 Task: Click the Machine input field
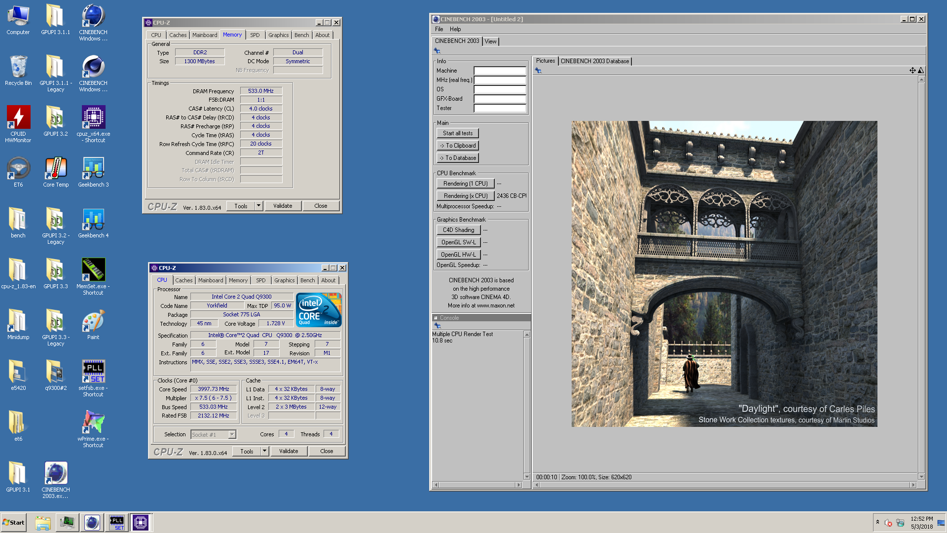pos(500,71)
